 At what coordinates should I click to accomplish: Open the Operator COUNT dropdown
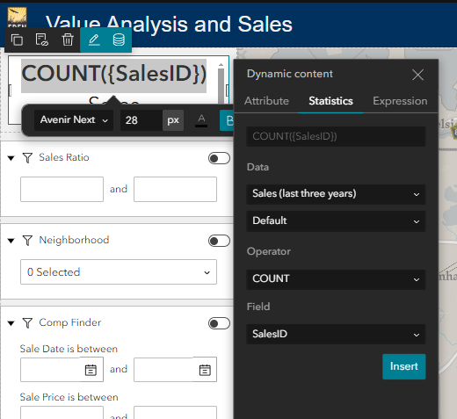336,279
